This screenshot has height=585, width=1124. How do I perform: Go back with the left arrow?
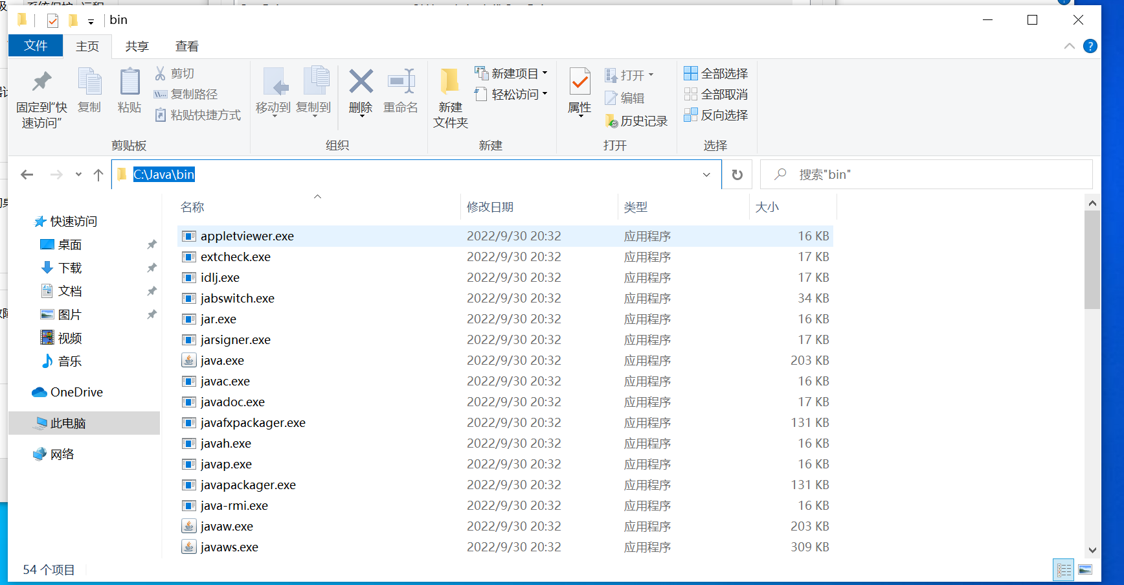27,174
